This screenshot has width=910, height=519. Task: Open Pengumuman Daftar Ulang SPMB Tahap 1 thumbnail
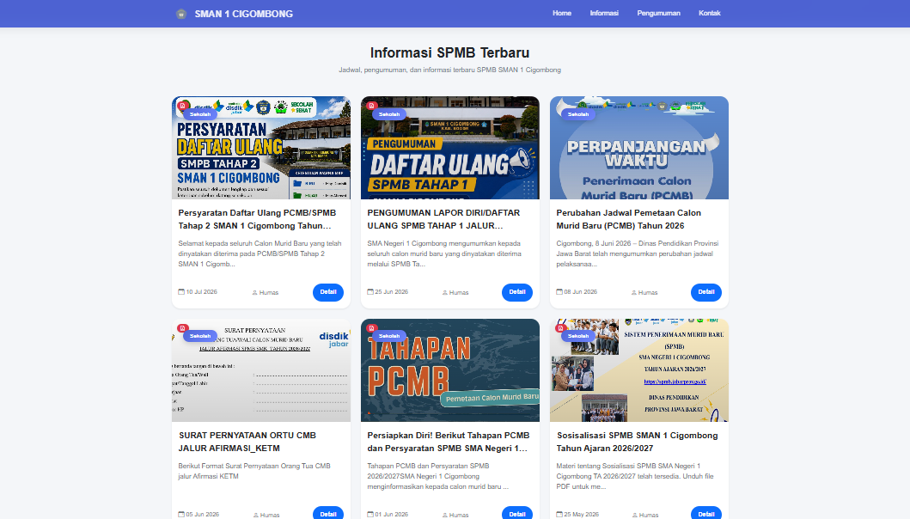pos(449,148)
